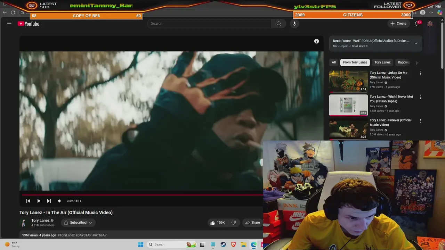Open the Wish I Never Met You title
The image size is (445, 250).
tap(391, 99)
